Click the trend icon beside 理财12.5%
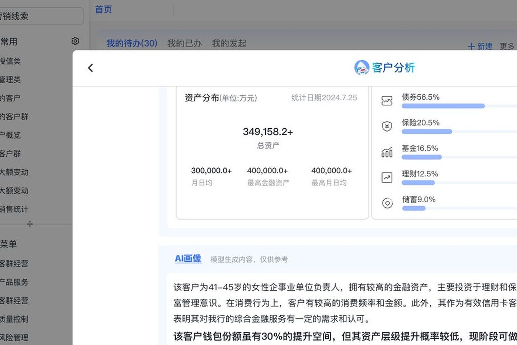The height and width of the screenshot is (345, 517). coord(387,177)
